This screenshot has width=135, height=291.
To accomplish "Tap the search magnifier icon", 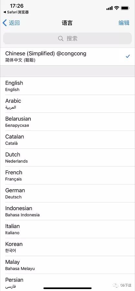I will tap(61, 38).
